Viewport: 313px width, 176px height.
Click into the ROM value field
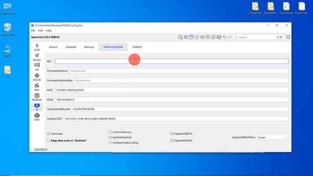pyautogui.click(x=172, y=100)
